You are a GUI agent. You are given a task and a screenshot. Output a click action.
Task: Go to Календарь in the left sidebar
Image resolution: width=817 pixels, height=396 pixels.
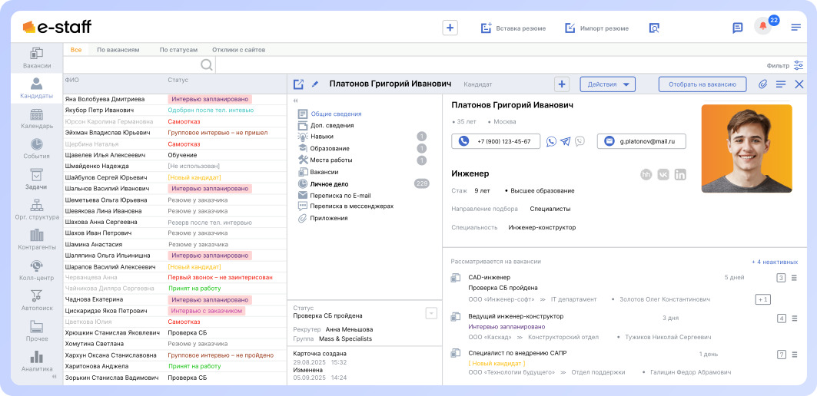point(37,118)
